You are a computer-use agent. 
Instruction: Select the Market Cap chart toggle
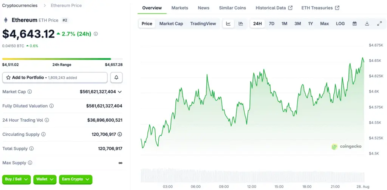point(171,24)
